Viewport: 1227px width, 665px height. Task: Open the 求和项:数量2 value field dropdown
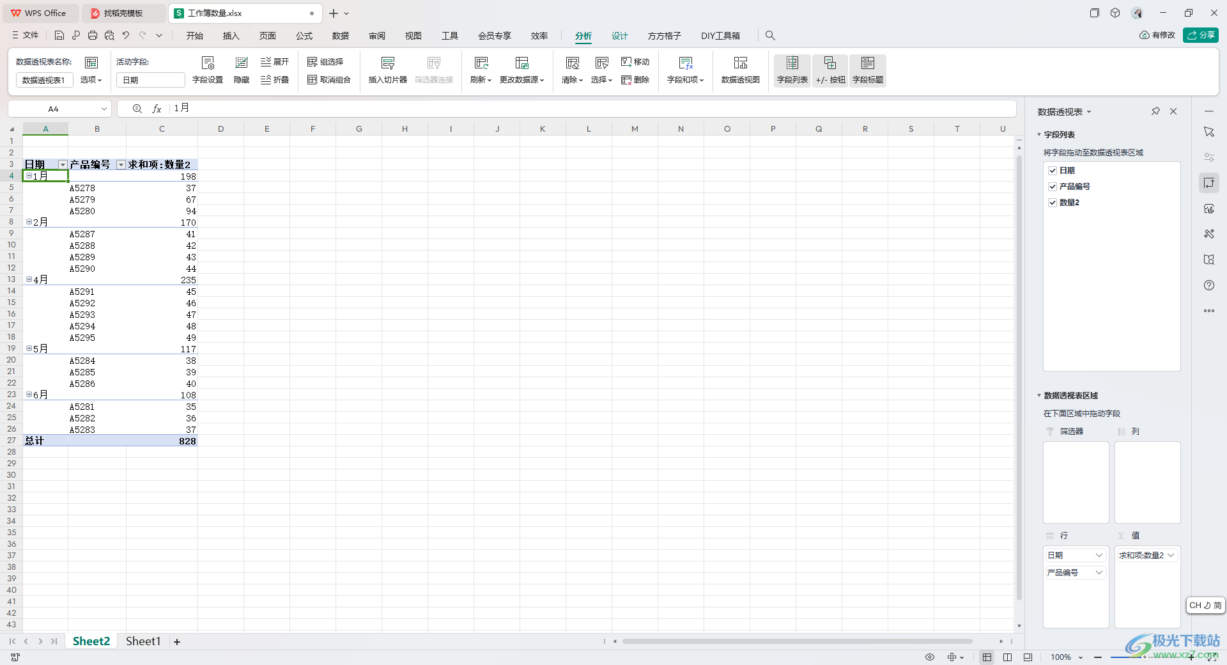1171,556
